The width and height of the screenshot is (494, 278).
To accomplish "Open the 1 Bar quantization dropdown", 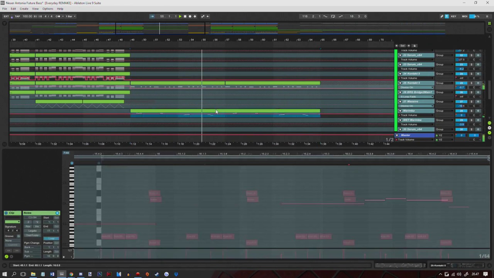I will [70, 16].
